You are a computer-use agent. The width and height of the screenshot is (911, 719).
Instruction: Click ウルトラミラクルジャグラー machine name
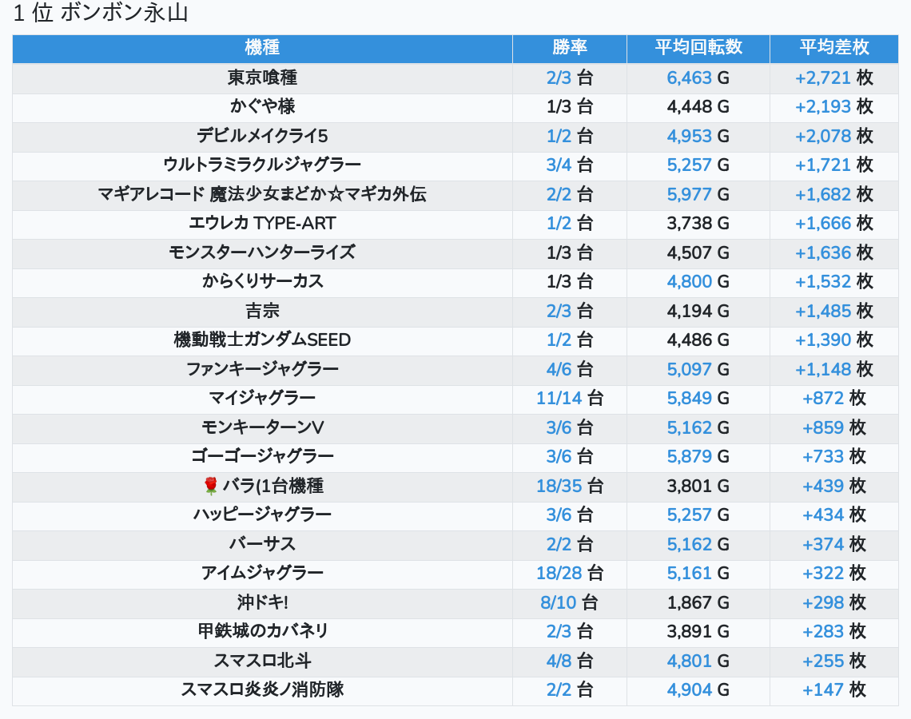[x=262, y=165]
